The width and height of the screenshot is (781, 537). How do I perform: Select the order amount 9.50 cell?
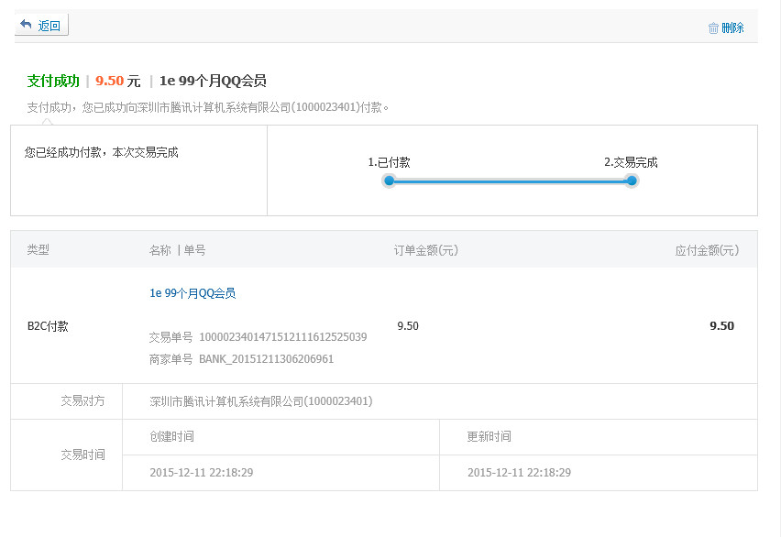point(408,326)
